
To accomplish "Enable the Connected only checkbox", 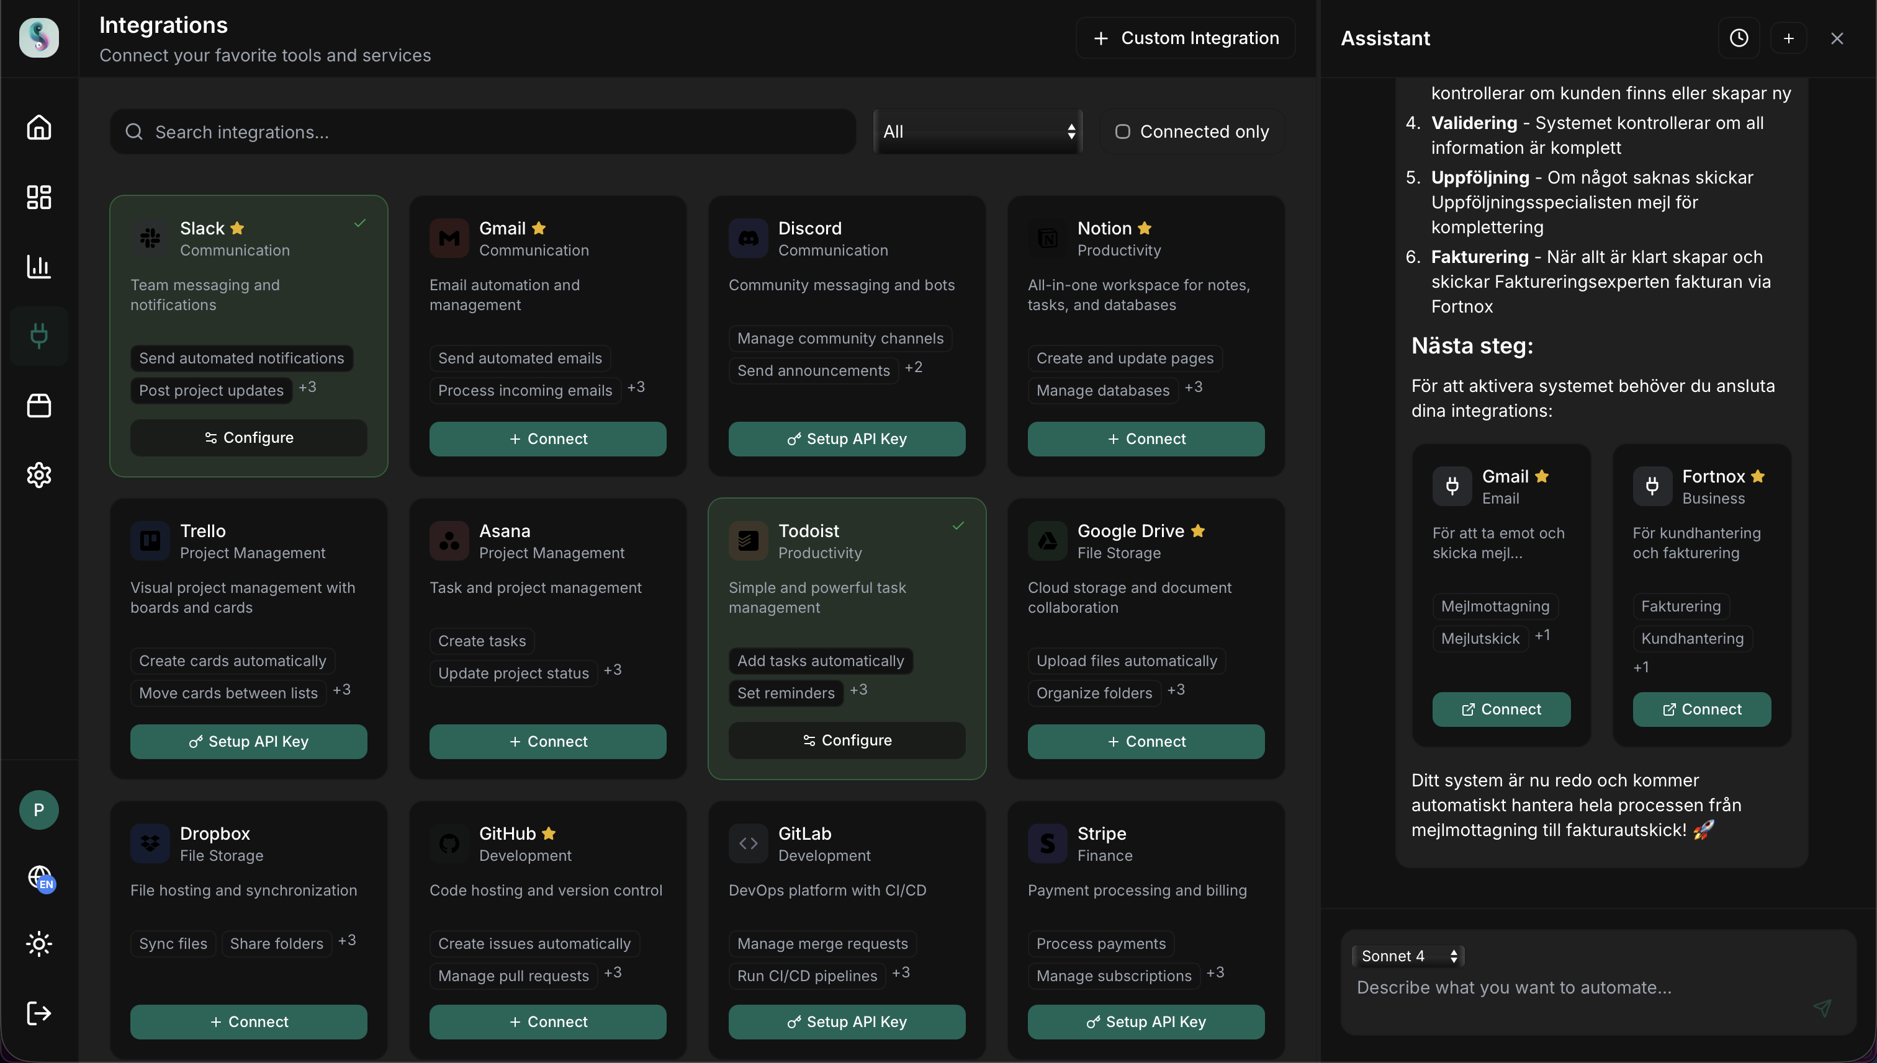I will (x=1122, y=131).
